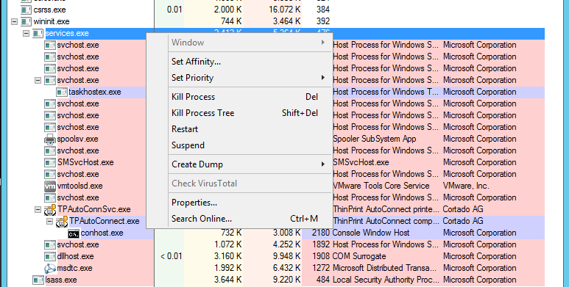Collapse the TPAutoConnSvc.exe tree node
Screen dimensions: 569x287
38,209
